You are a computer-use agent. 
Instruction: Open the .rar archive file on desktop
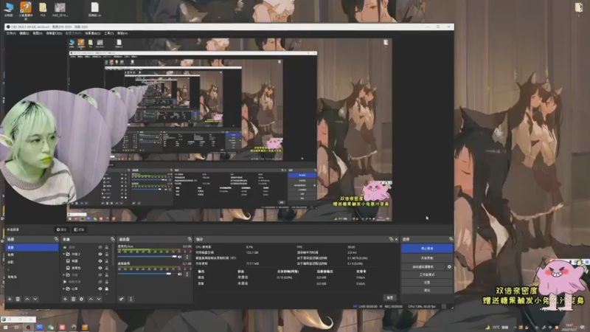click(95, 9)
